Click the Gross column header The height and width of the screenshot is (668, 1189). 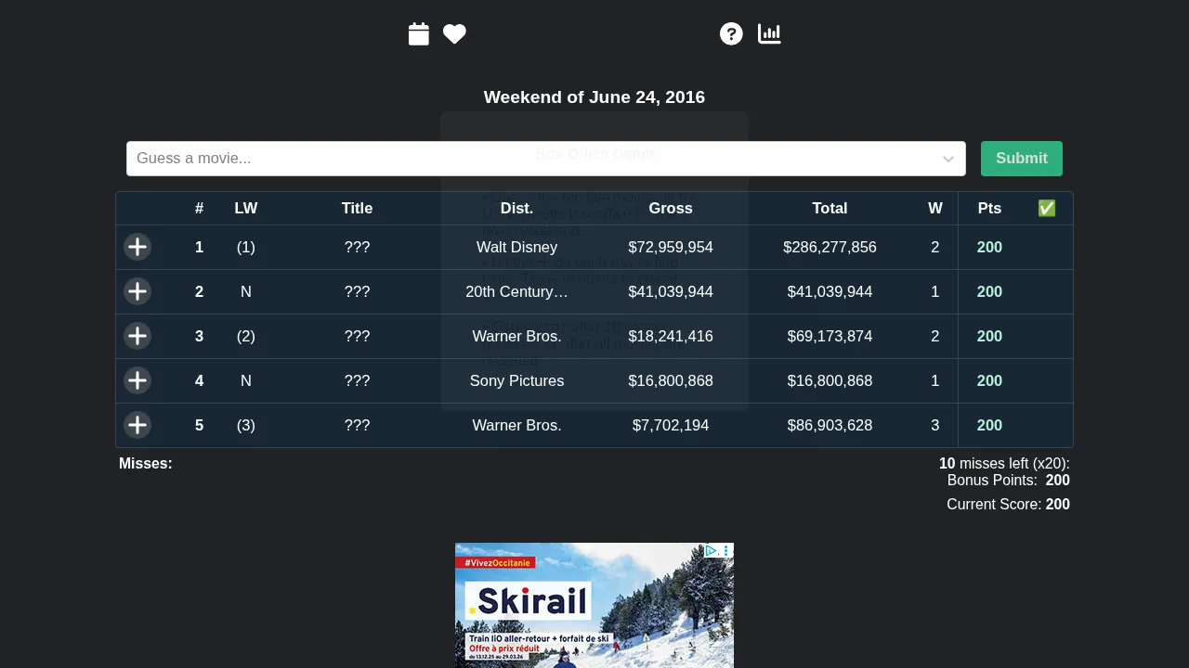coord(671,208)
